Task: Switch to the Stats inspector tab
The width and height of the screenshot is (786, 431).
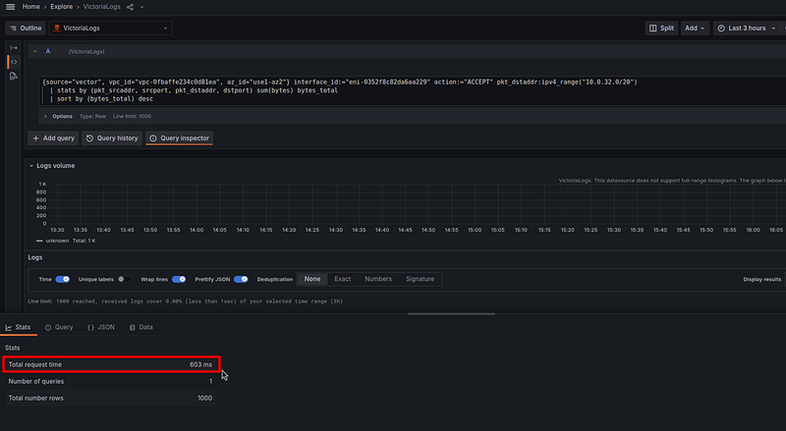Action: 19,327
